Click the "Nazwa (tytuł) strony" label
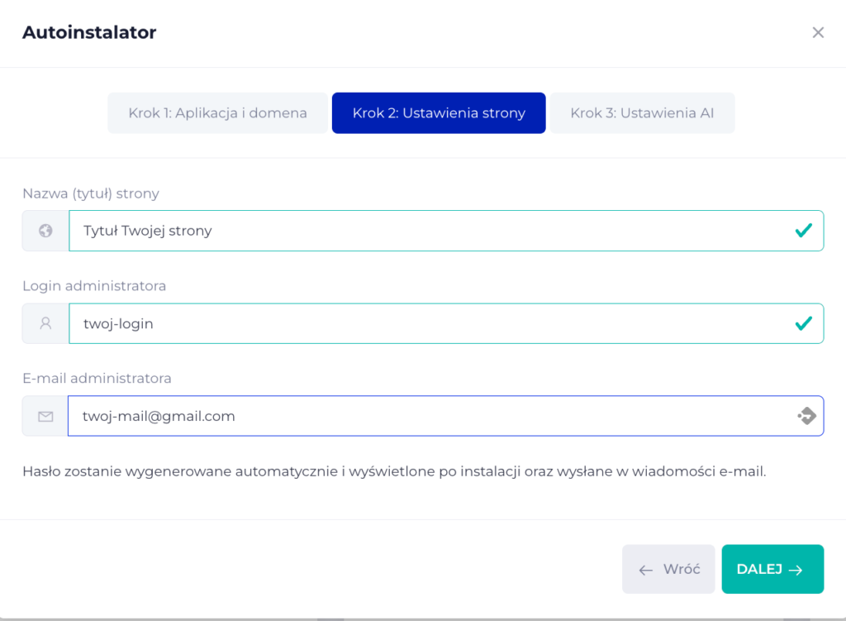The width and height of the screenshot is (846, 621). click(91, 193)
